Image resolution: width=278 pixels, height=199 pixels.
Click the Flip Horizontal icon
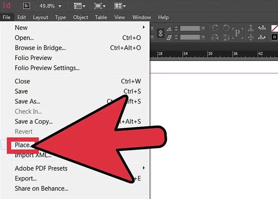(215, 37)
